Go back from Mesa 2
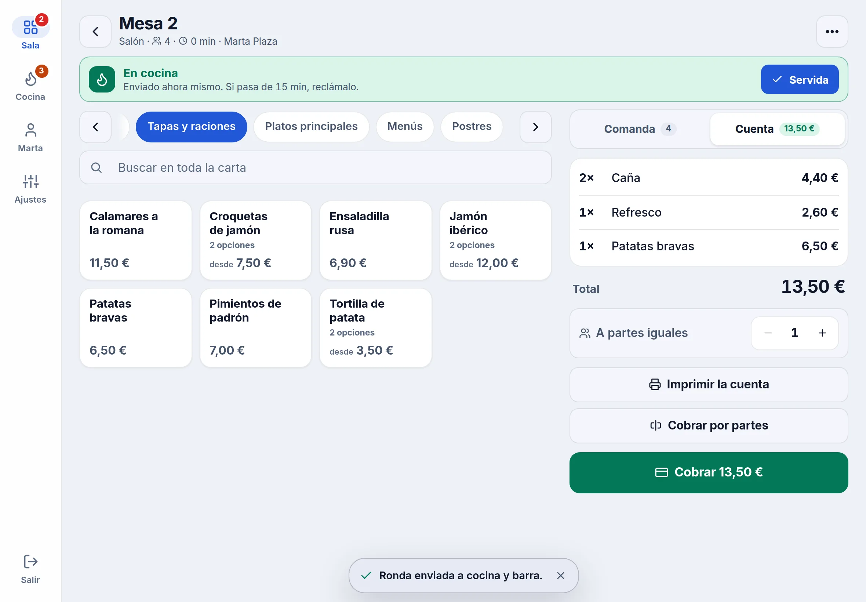Image resolution: width=866 pixels, height=602 pixels. pos(95,32)
